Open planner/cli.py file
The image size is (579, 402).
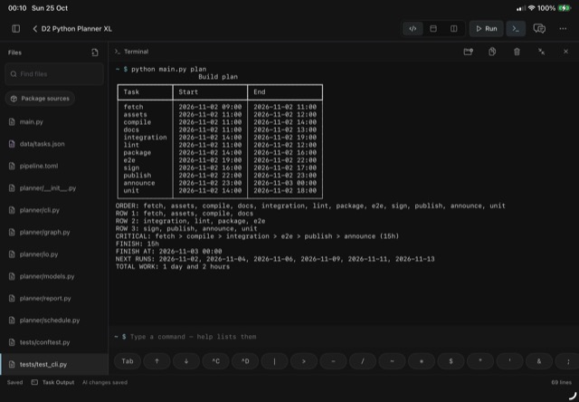pos(54,210)
